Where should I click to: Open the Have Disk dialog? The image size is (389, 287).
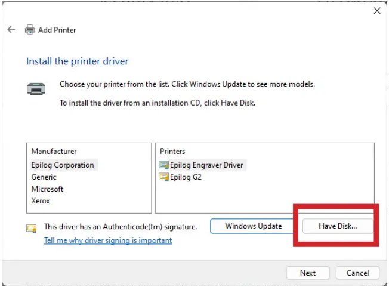(338, 226)
